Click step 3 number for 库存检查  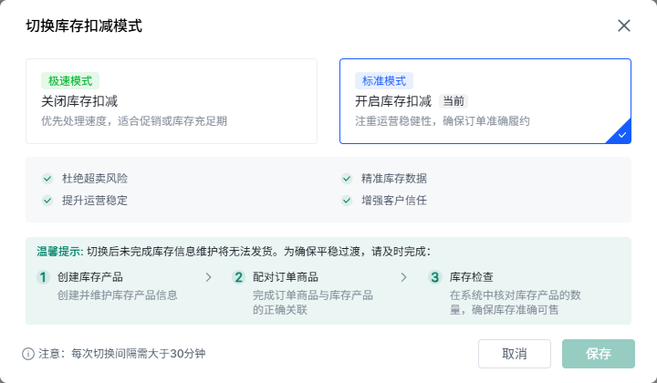pos(435,277)
